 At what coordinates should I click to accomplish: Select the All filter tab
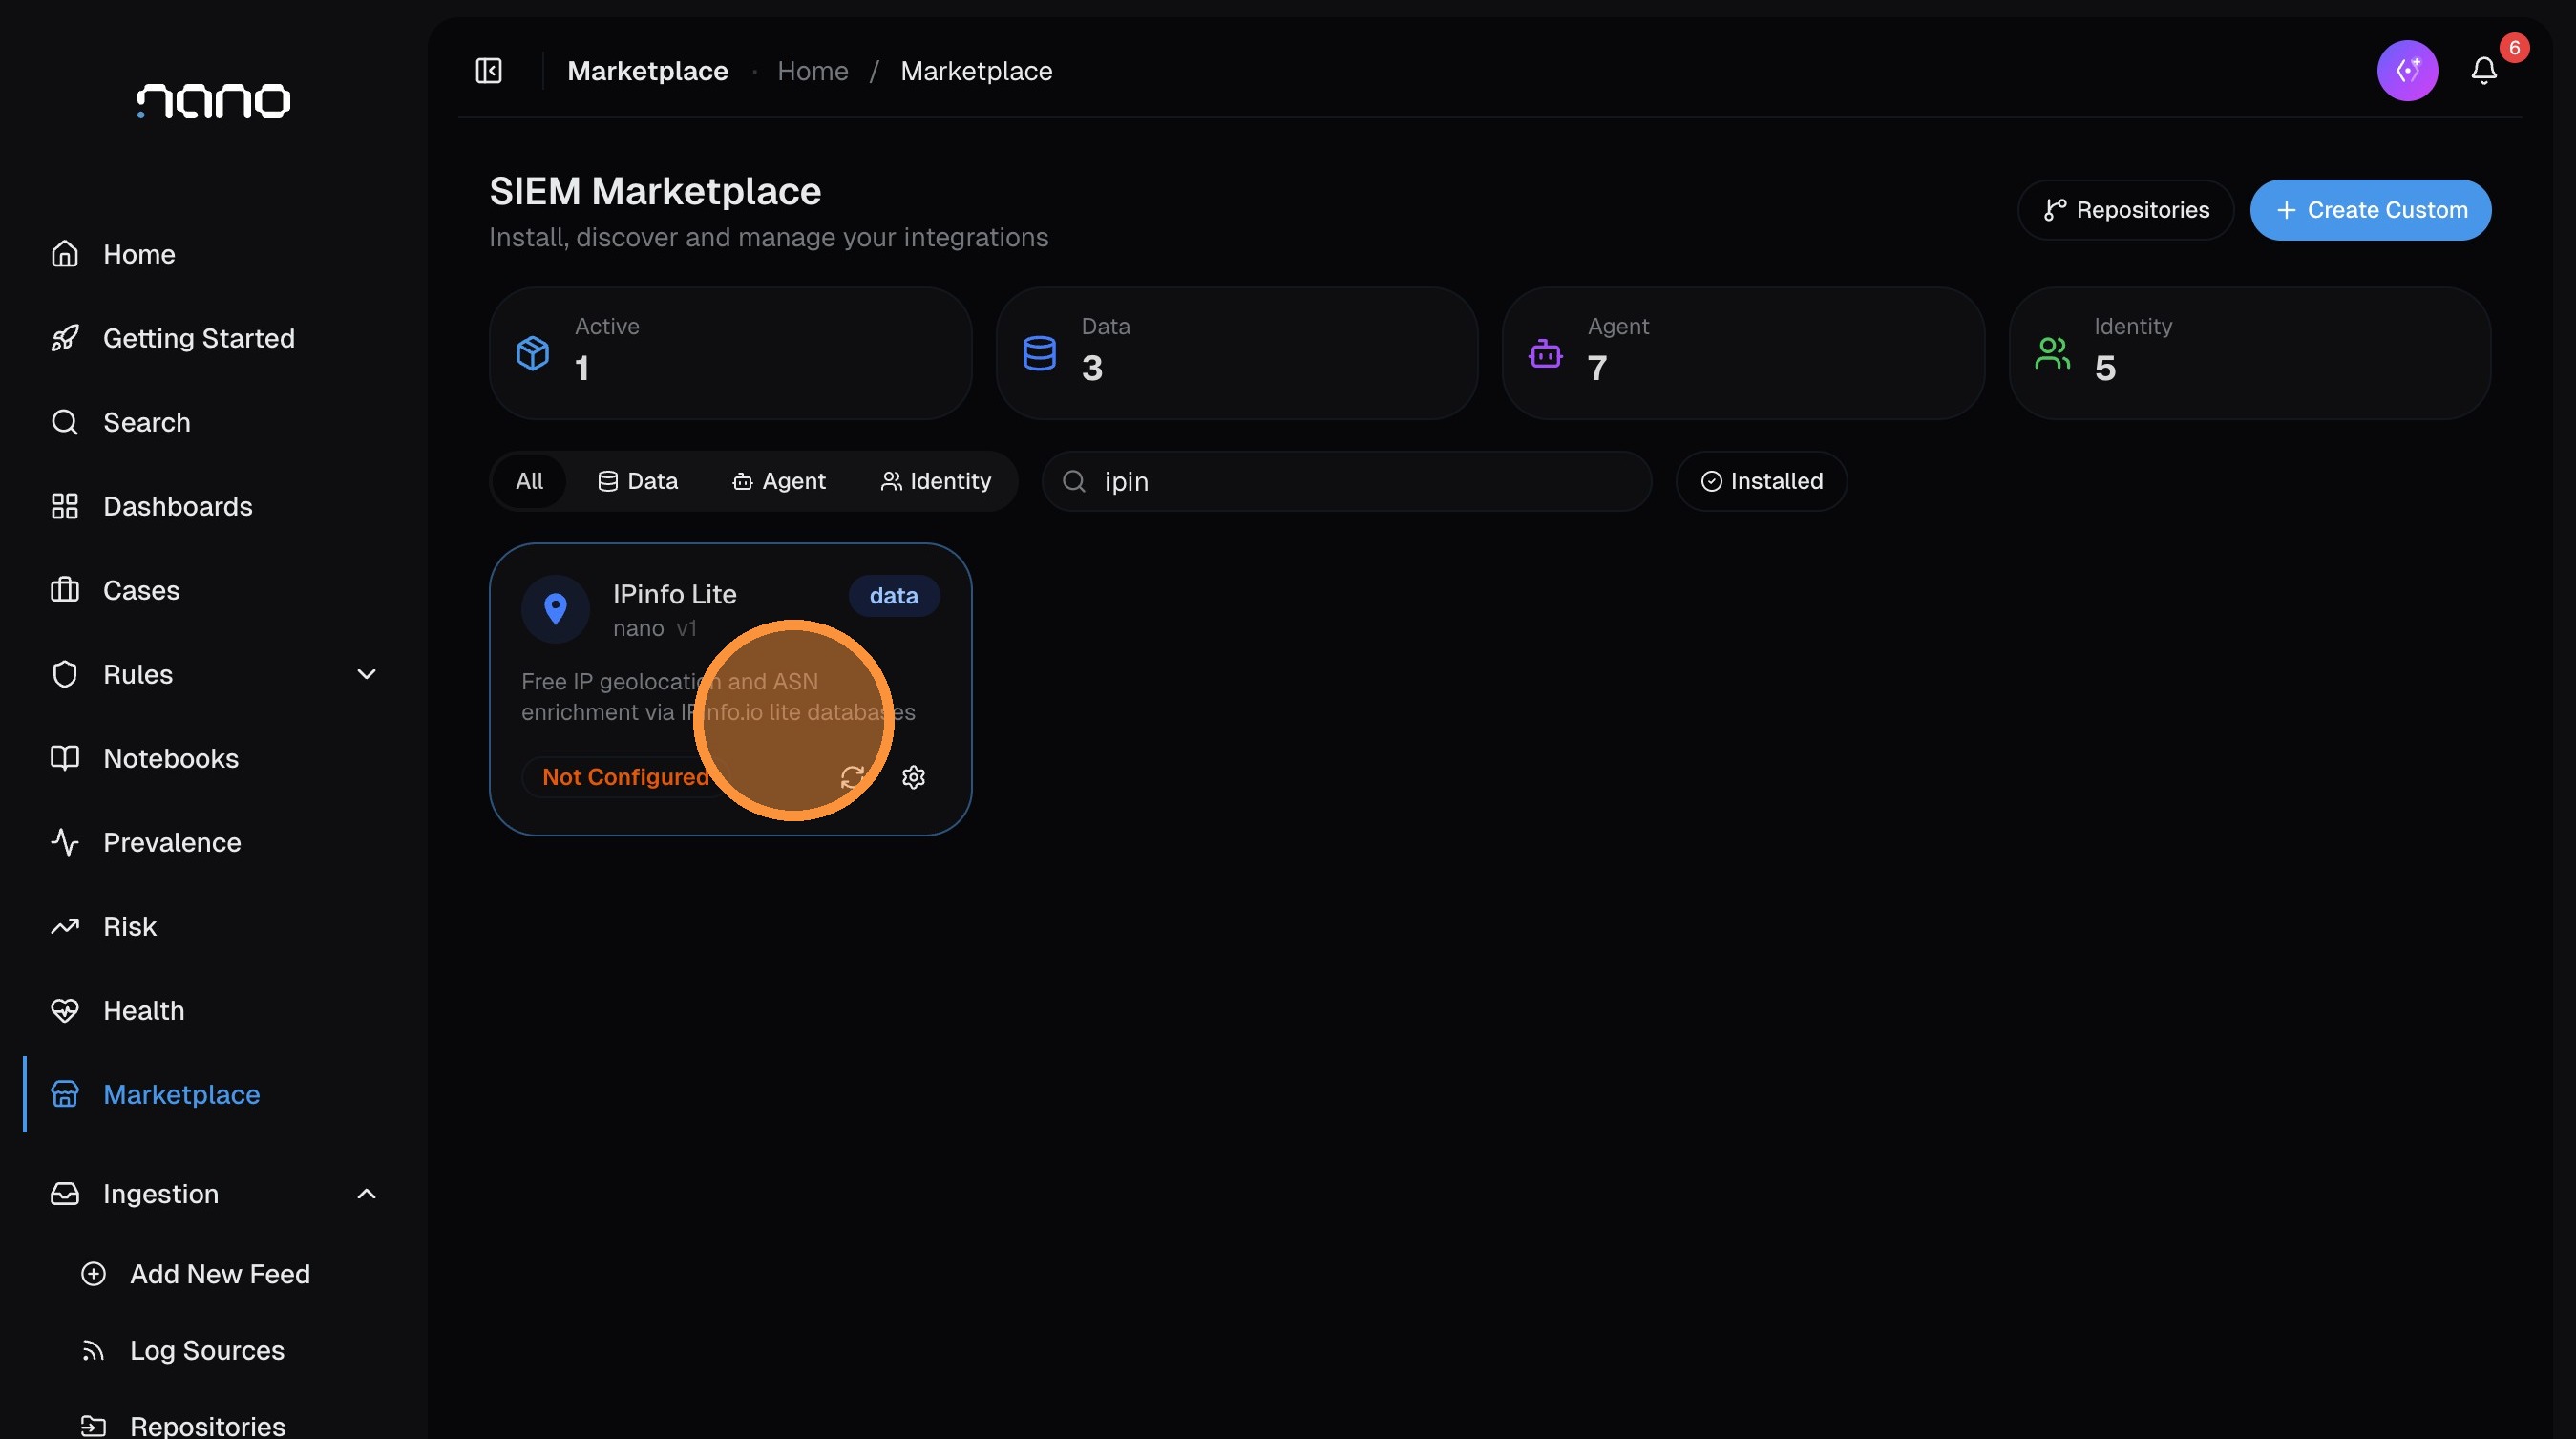tap(529, 481)
